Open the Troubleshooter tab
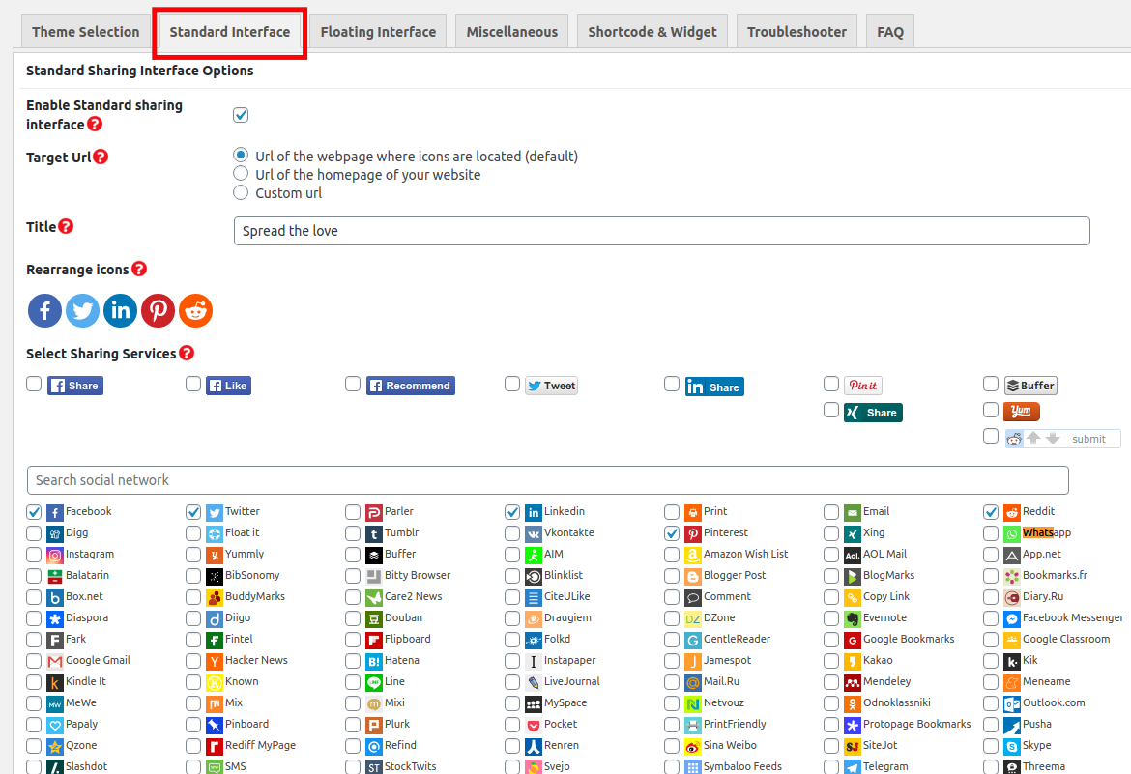The height and width of the screenshot is (774, 1131). 797,32
